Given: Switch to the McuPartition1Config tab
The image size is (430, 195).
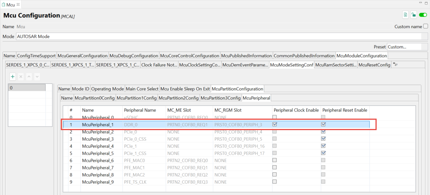Looking at the screenshot, I should (x=136, y=98).
